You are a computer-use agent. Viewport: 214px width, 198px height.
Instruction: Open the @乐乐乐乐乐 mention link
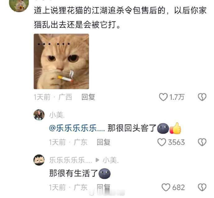pos(77,128)
